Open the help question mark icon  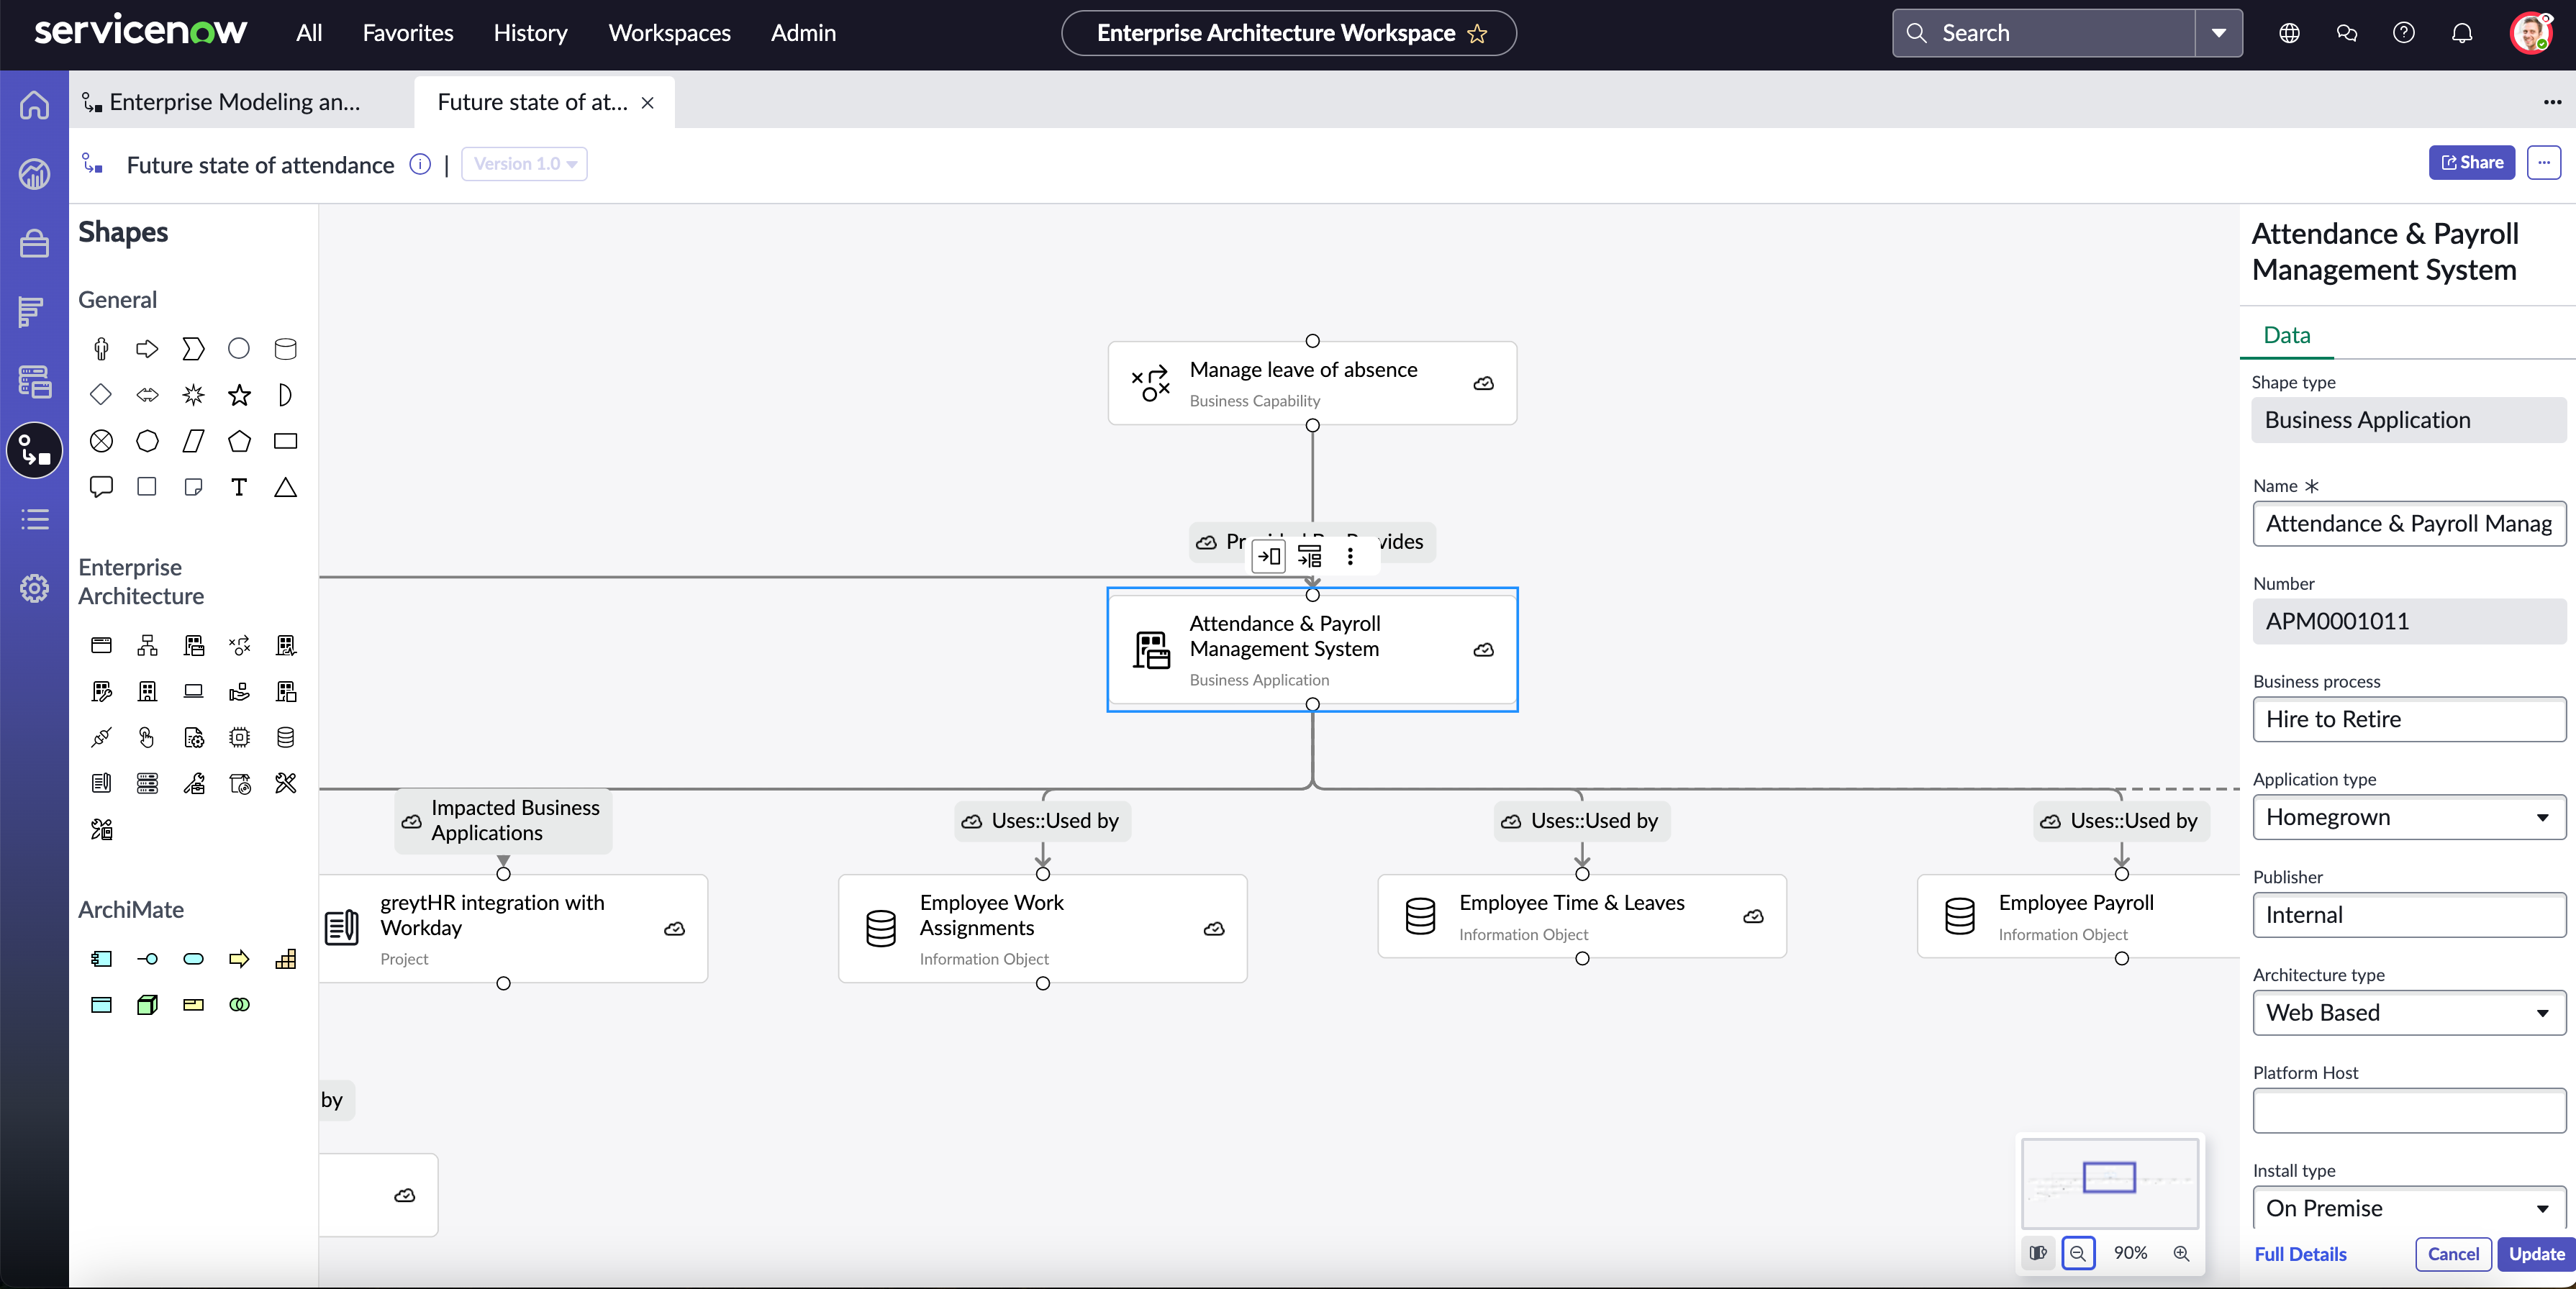click(x=2403, y=33)
